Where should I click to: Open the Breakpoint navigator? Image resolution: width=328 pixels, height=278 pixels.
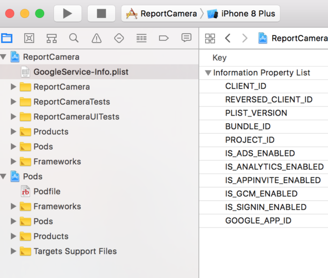(x=163, y=38)
